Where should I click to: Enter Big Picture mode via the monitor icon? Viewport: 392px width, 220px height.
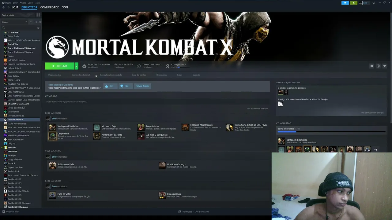(374, 3)
